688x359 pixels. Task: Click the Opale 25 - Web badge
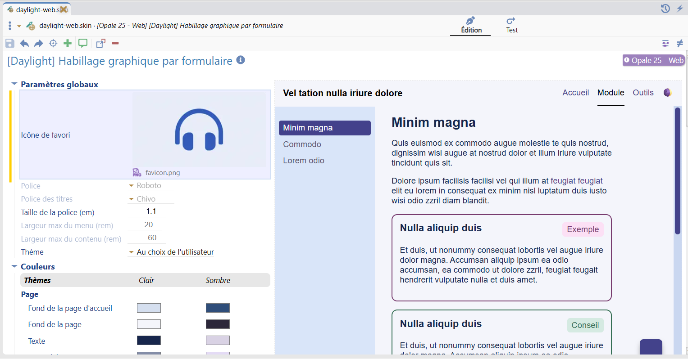tap(653, 60)
